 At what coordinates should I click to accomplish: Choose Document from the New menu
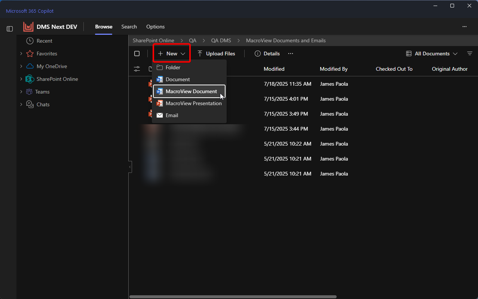pos(189,79)
